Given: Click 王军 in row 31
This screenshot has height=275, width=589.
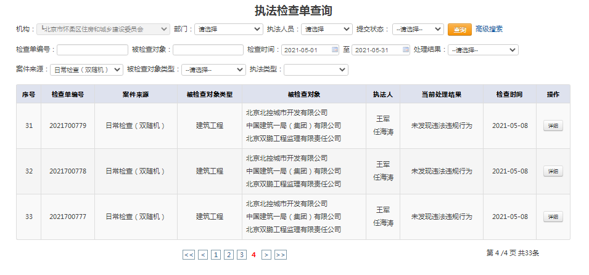Looking at the screenshot, I should tap(383, 119).
